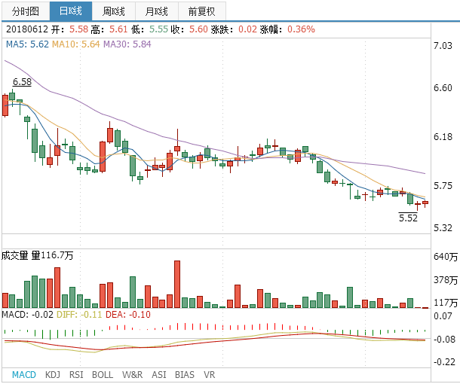Click the high price value 5.61
460x384 pixels.
coord(118,29)
